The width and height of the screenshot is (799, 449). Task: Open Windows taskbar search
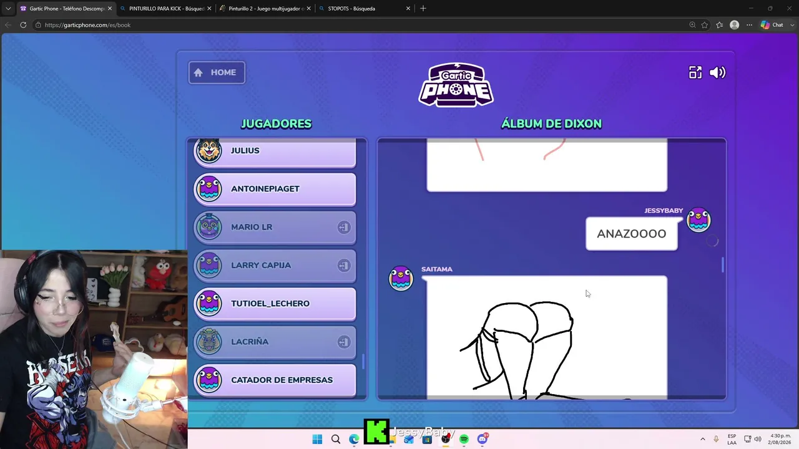coord(336,439)
